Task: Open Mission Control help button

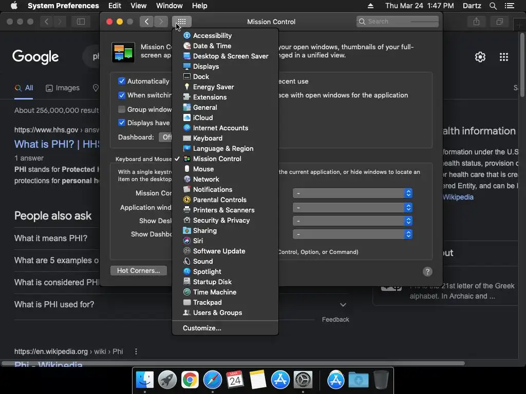Action: tap(427, 272)
